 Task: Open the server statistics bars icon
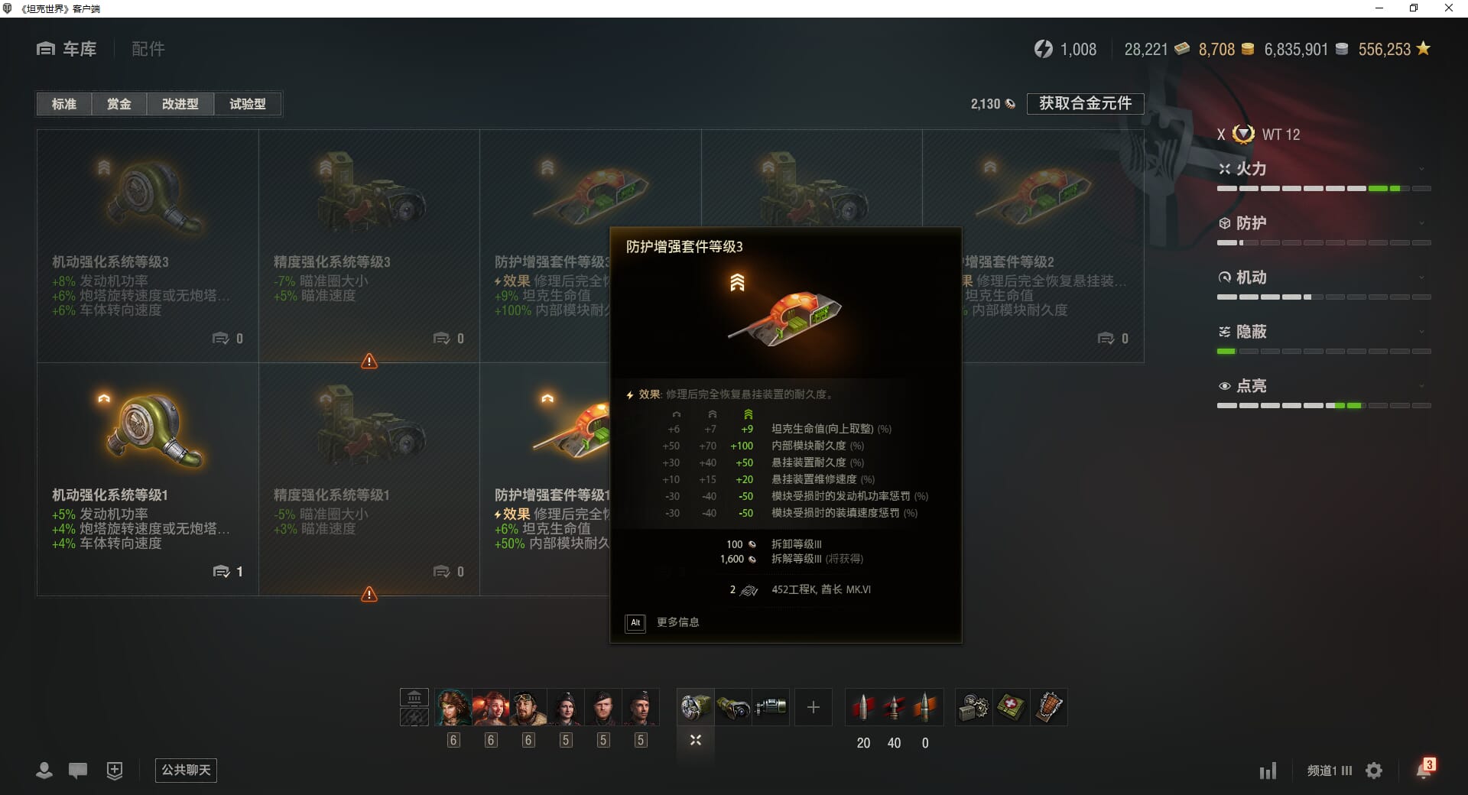pyautogui.click(x=1268, y=771)
